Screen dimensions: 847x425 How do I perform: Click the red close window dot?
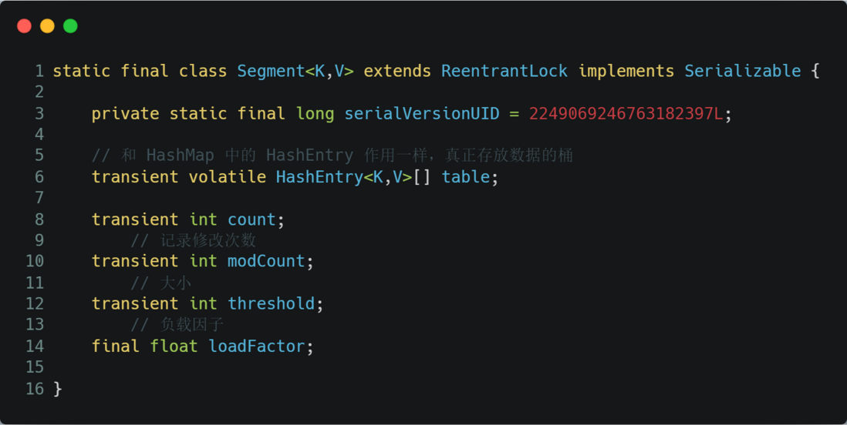tap(25, 26)
